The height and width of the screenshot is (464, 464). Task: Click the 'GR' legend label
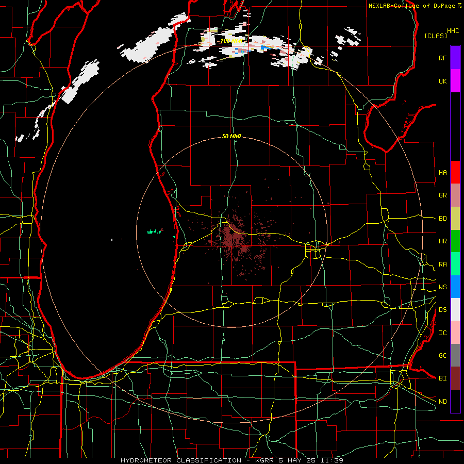(442, 195)
